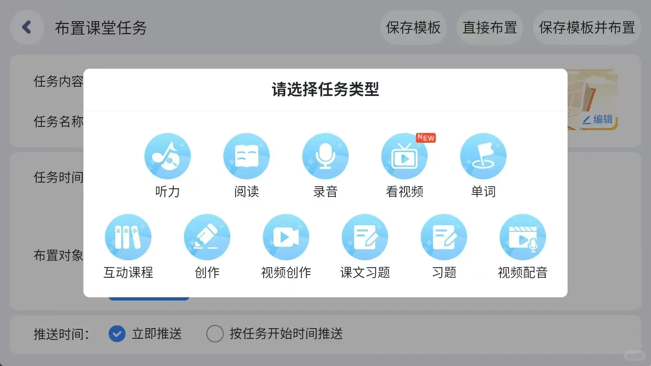The image size is (651, 366).
Task: Tap the back arrow to return
Action: [27, 27]
